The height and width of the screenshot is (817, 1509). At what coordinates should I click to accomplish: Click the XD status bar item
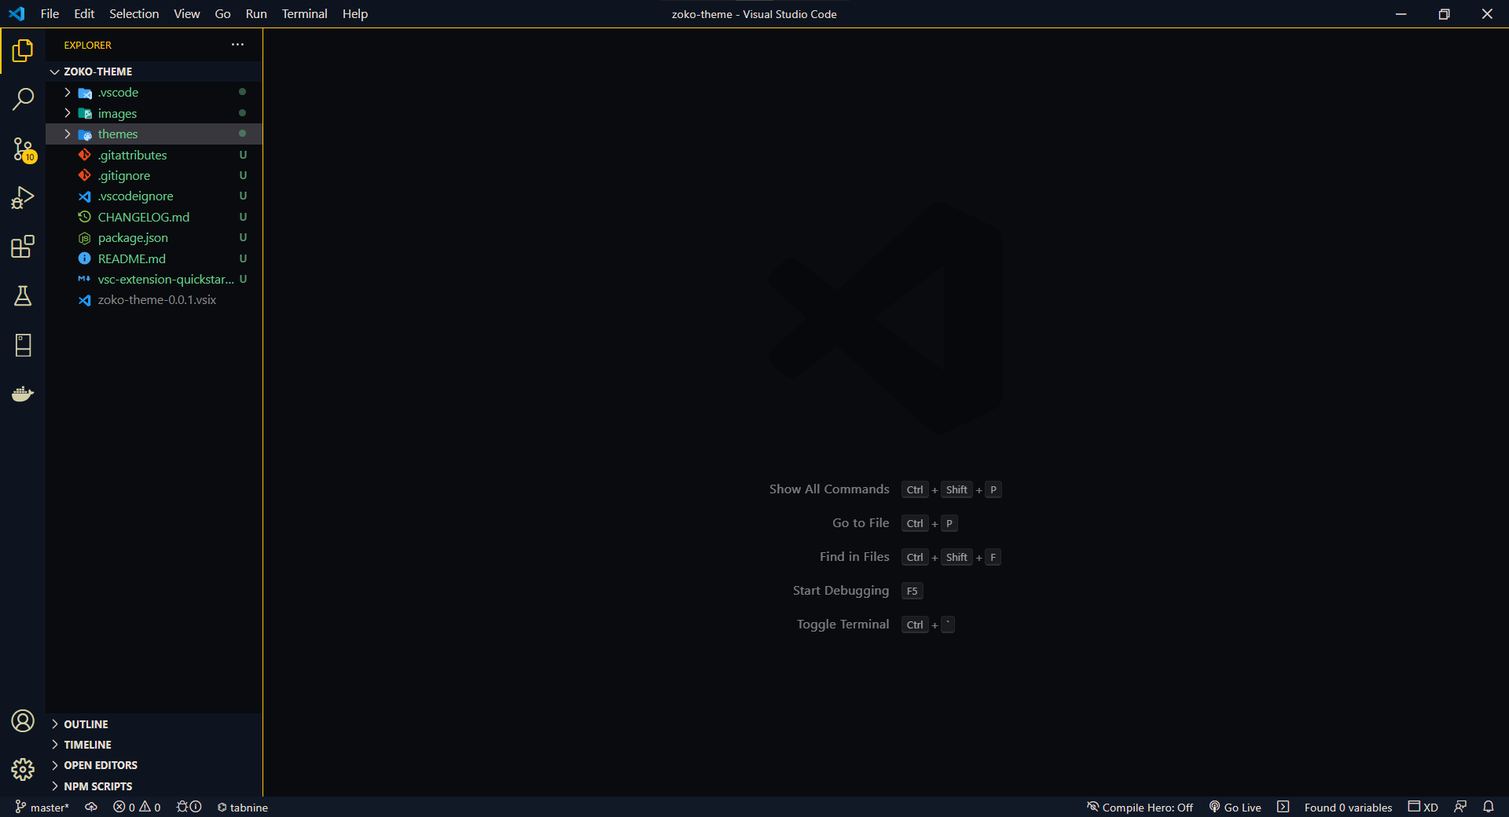click(1423, 808)
